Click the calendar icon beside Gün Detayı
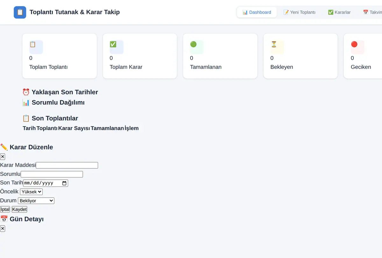Image resolution: width=382 pixels, height=258 pixels. tap(4, 219)
